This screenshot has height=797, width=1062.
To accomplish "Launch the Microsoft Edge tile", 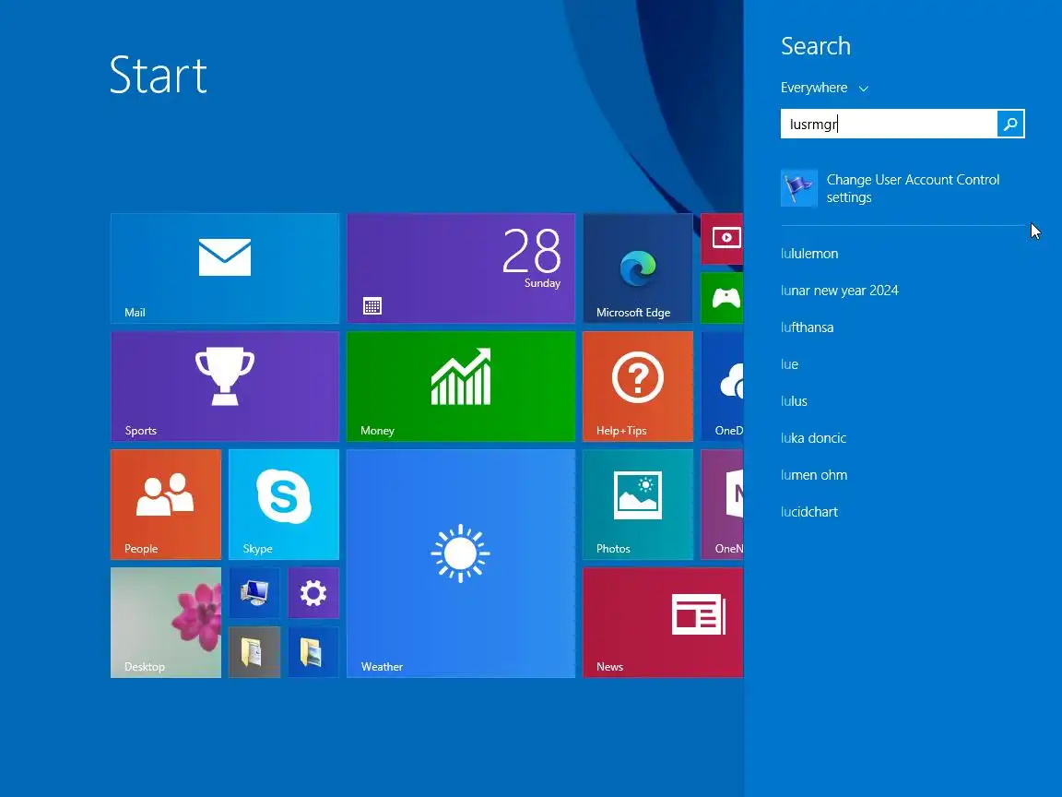I will coord(638,268).
